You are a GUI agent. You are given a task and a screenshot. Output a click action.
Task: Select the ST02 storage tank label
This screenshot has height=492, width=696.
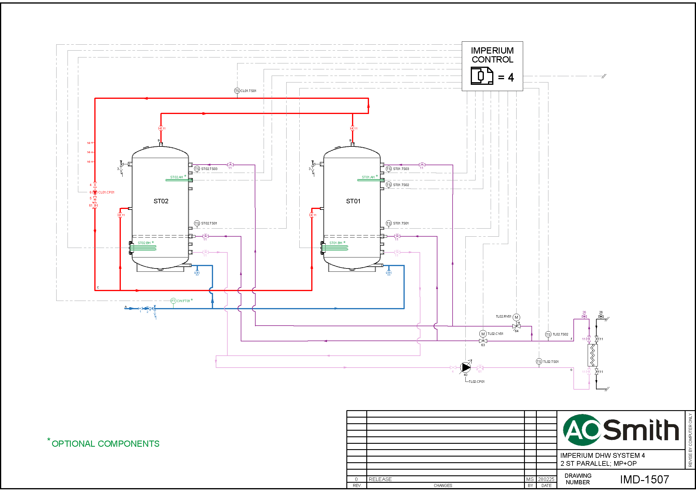pos(161,201)
